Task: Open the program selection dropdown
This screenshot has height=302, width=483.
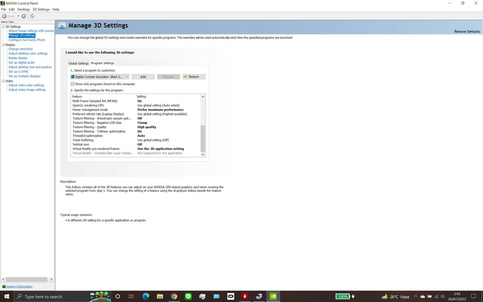Action: coord(100,77)
